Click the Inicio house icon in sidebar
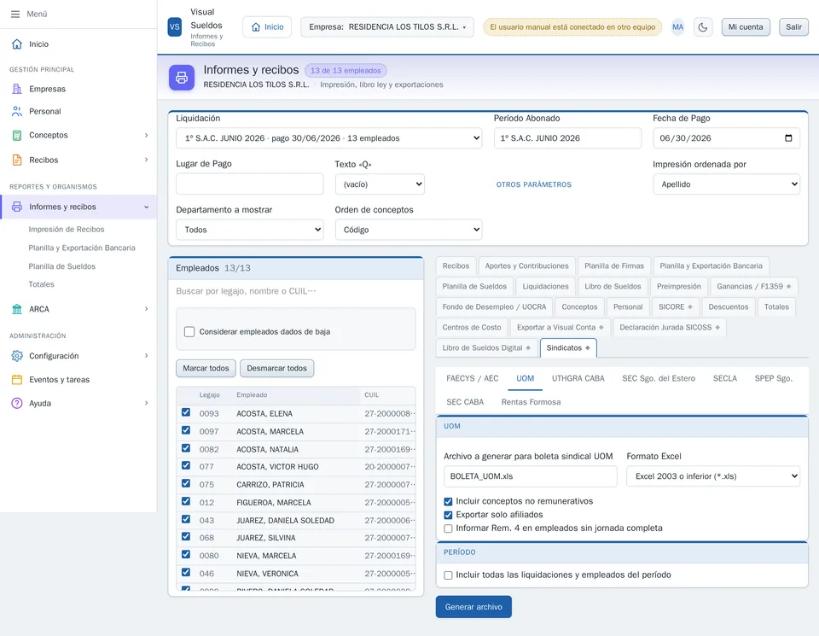 pos(17,44)
